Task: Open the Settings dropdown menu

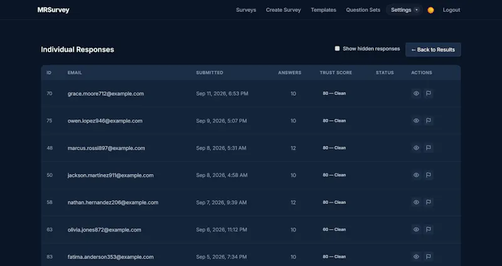Action: tap(404, 10)
